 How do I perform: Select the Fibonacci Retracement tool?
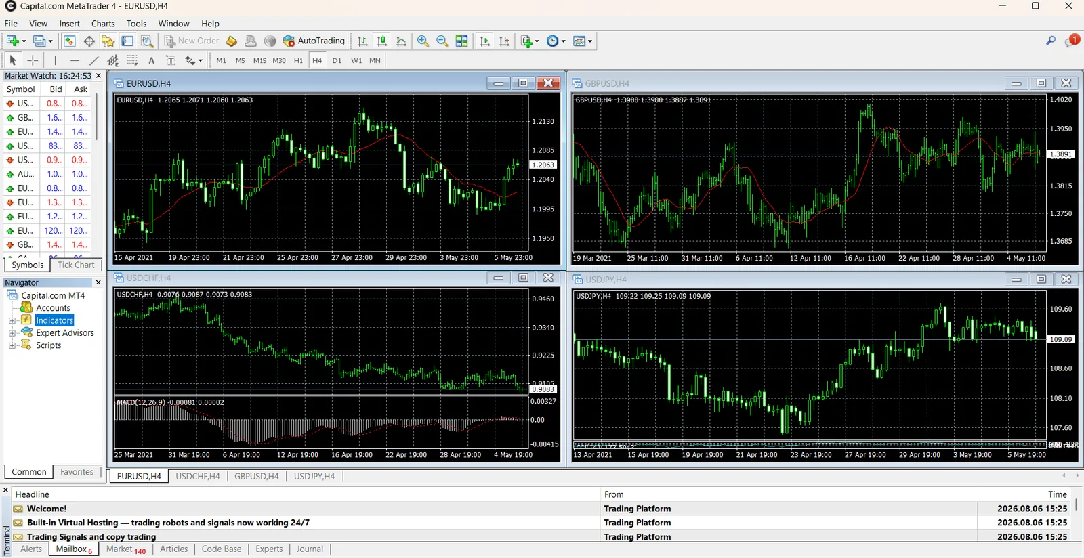(x=132, y=60)
